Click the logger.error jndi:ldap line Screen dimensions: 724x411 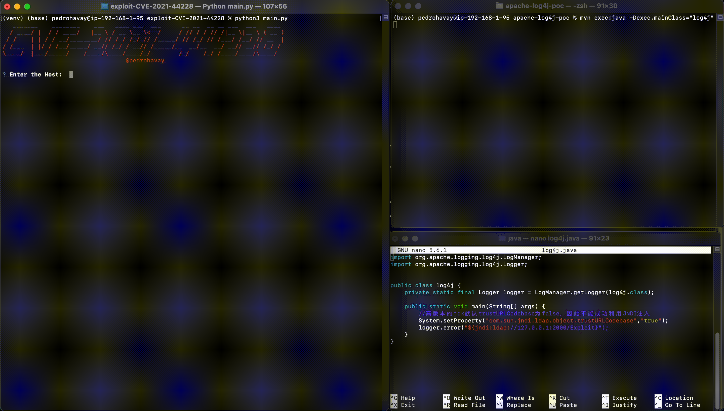[x=513, y=328]
